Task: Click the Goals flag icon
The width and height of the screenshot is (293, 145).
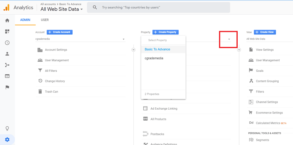Action: [251, 70]
